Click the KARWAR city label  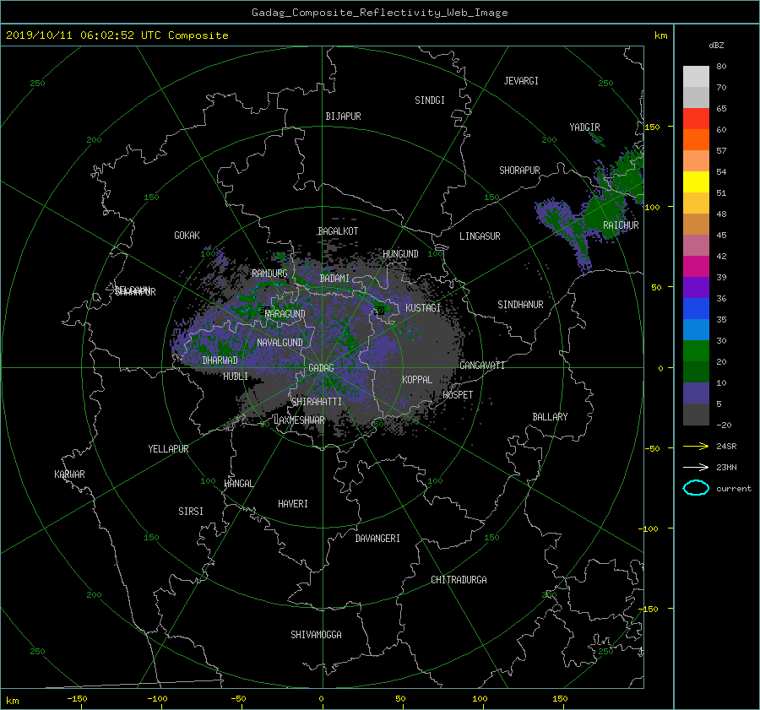(69, 474)
